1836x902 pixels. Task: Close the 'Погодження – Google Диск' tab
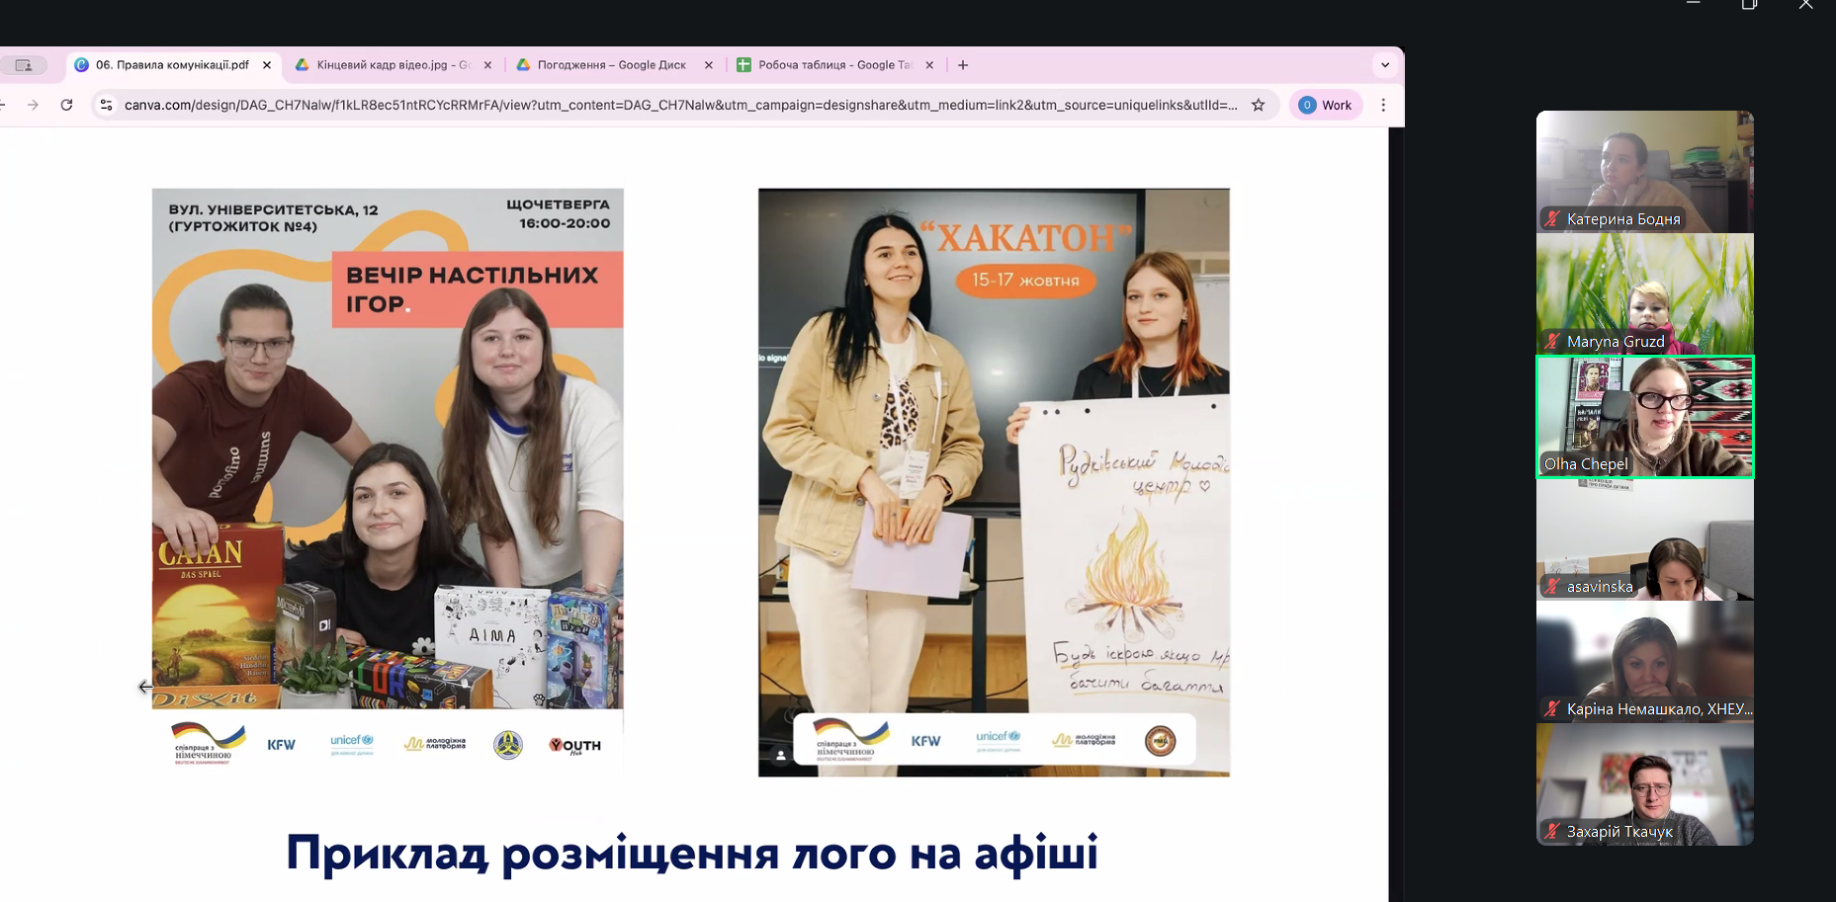pos(708,65)
